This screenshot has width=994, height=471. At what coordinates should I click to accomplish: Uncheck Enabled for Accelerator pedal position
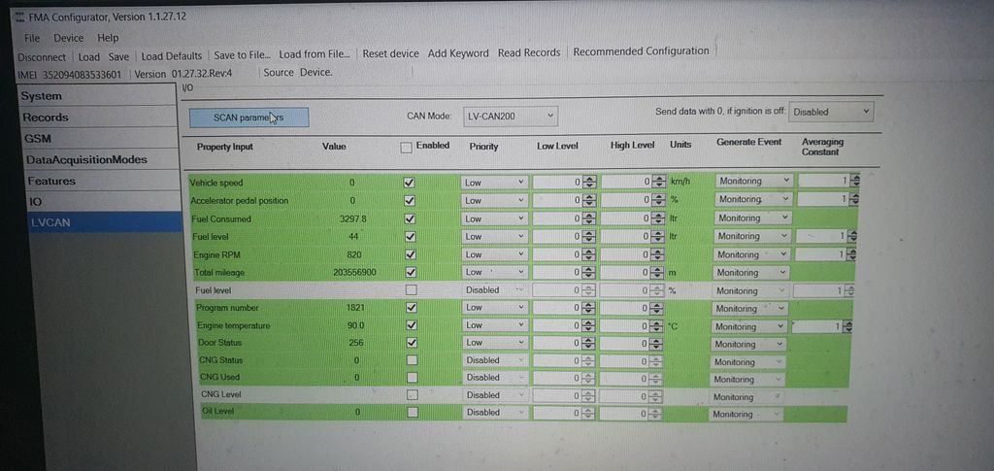point(410,200)
